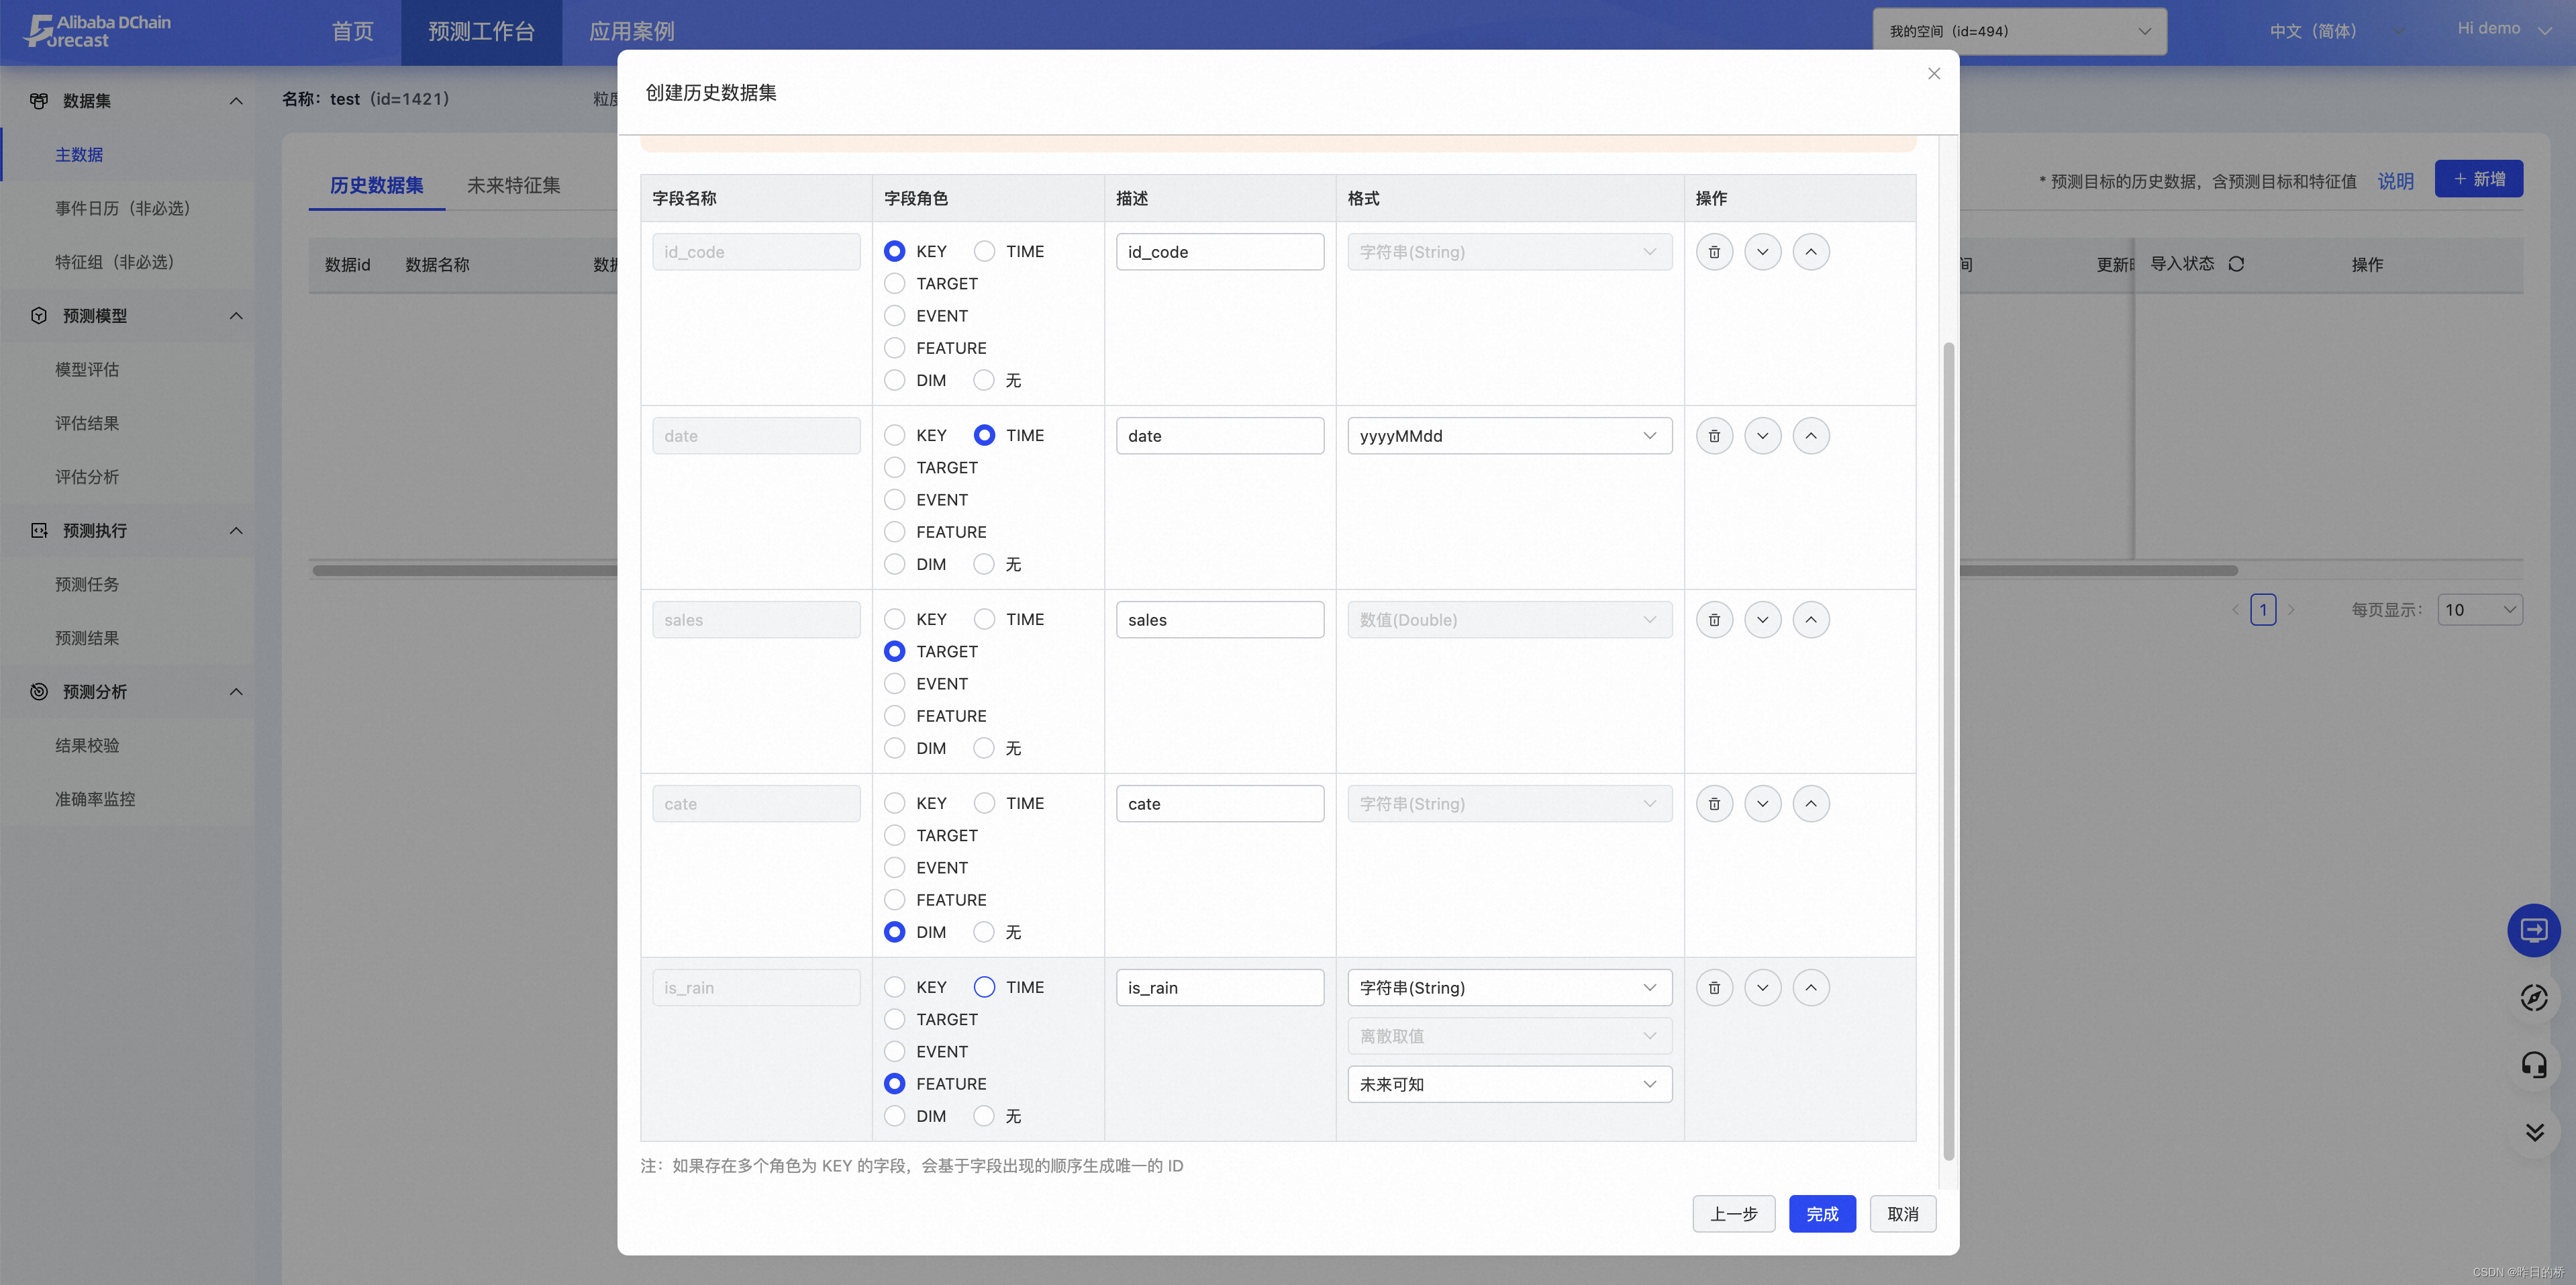Select DIM role for id_code
The height and width of the screenshot is (1285, 2576).
894,380
